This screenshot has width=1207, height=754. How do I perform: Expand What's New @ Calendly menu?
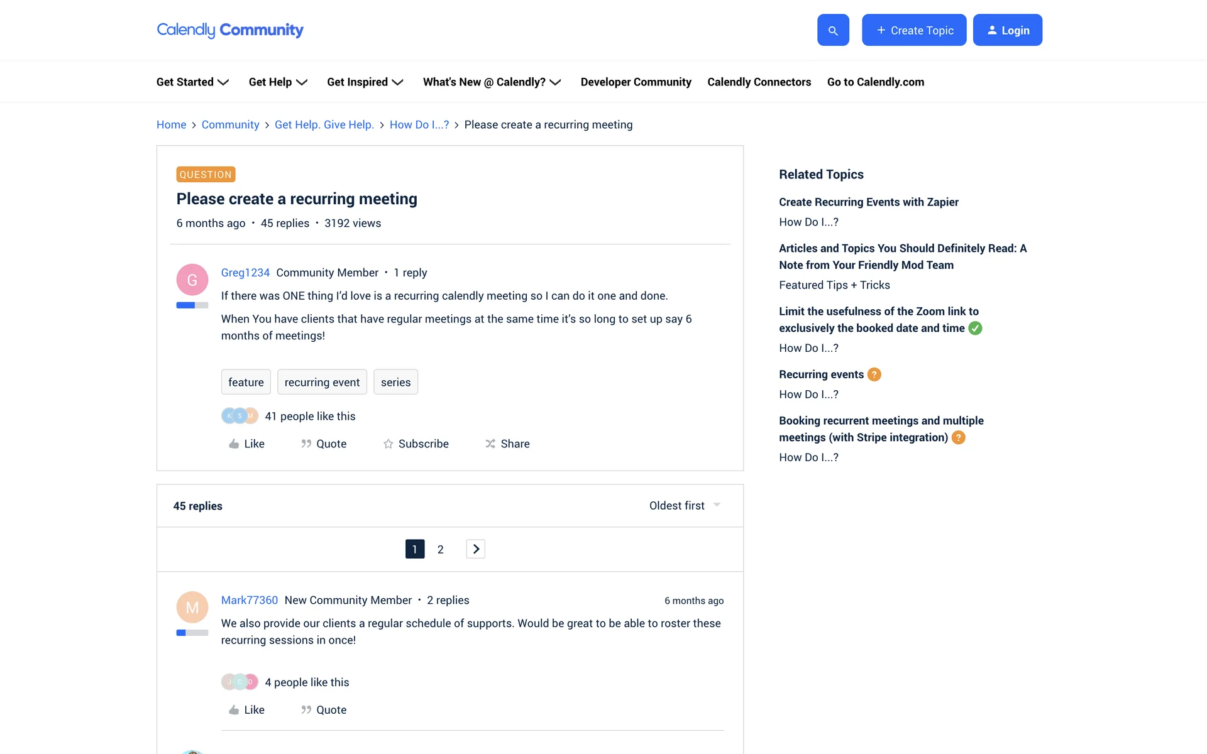click(x=492, y=82)
